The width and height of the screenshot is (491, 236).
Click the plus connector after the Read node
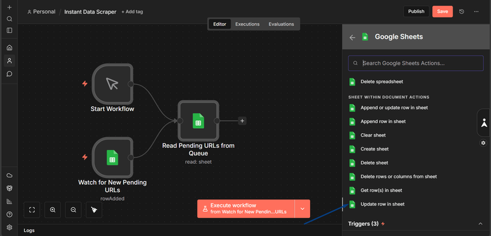coord(242,121)
